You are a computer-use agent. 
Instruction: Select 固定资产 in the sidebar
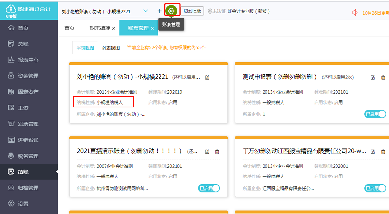click(x=29, y=92)
